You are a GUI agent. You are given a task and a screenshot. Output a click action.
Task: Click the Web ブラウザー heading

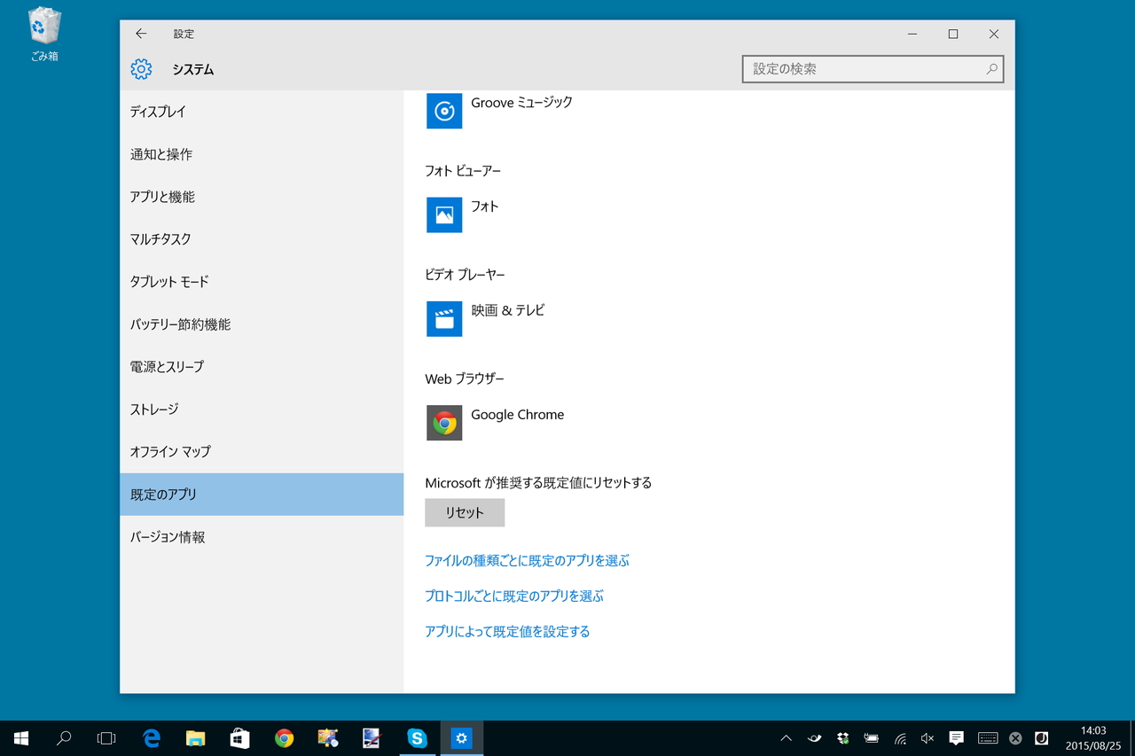tap(465, 378)
